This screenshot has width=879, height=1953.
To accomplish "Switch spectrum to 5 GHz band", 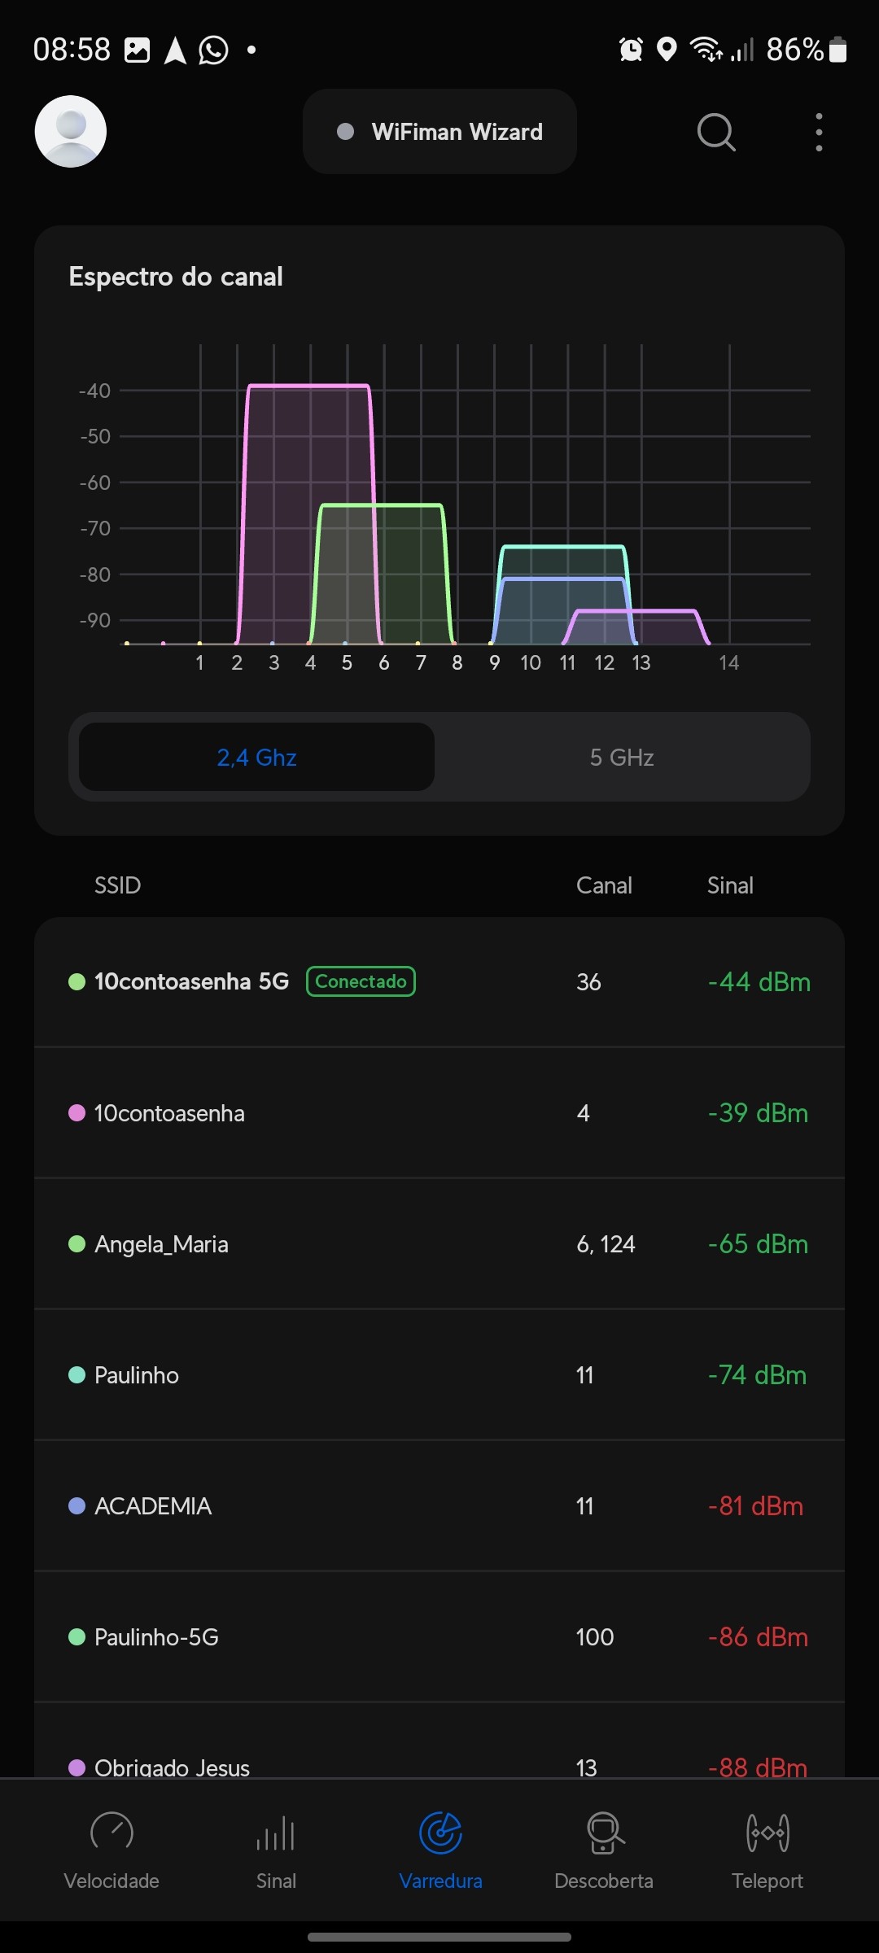I will 622,758.
